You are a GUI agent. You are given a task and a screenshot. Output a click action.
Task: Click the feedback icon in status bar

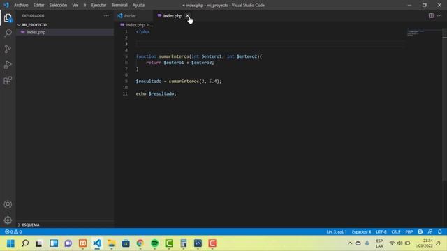[430, 231]
